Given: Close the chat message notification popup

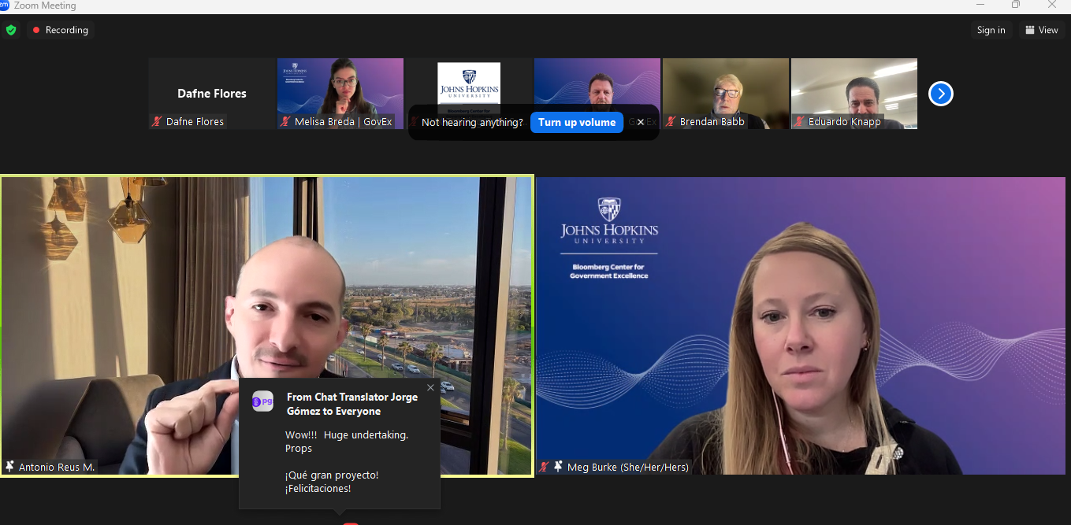Looking at the screenshot, I should point(430,387).
